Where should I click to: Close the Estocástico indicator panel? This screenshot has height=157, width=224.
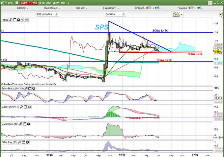[x=34, y=88]
